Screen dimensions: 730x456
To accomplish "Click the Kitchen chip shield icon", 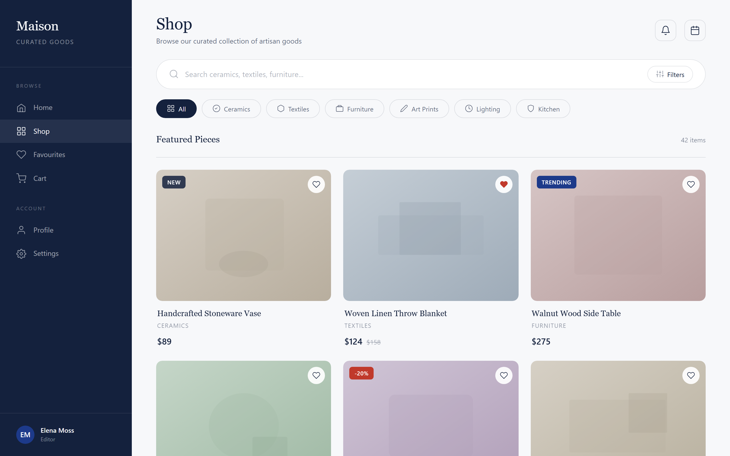I will pyautogui.click(x=531, y=109).
